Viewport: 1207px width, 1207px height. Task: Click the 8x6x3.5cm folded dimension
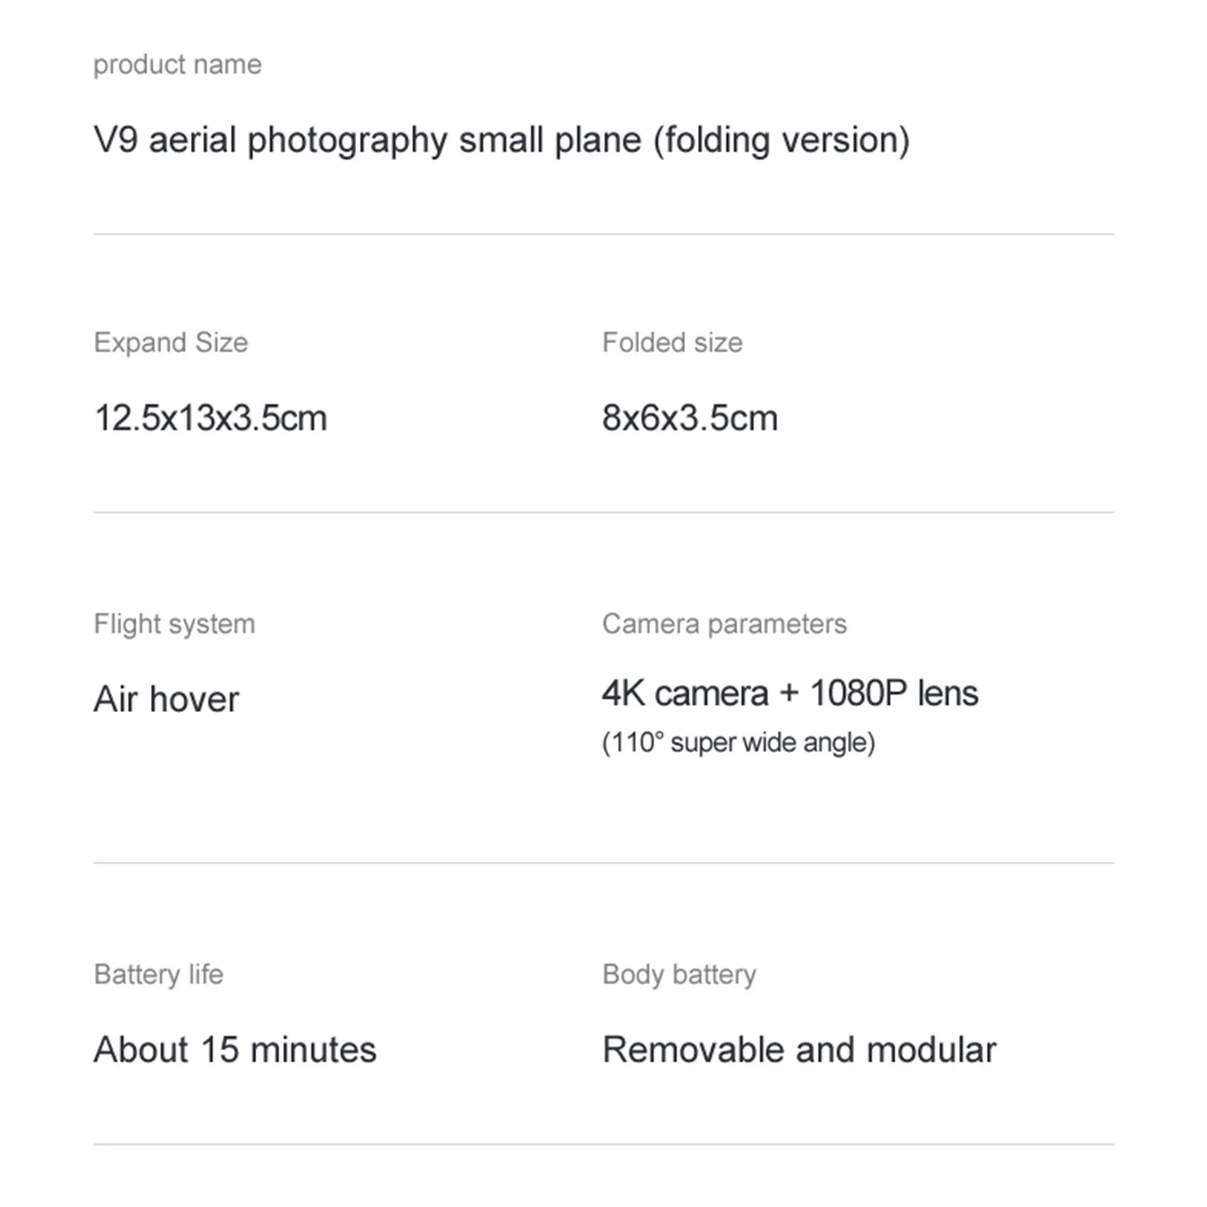click(689, 418)
